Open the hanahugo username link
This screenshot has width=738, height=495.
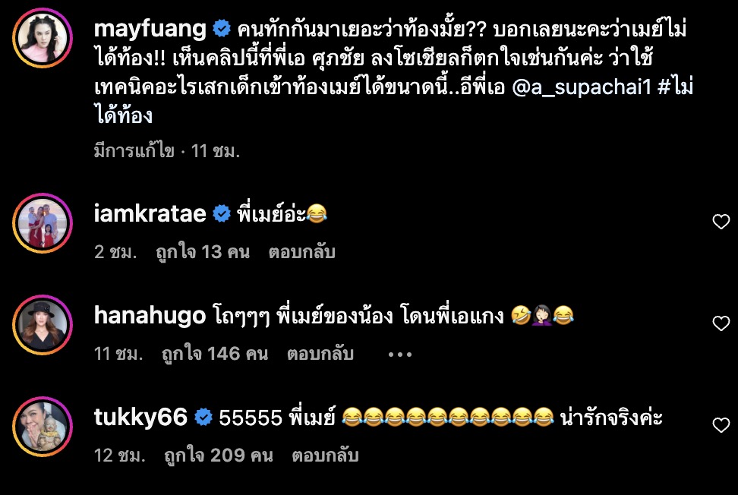(x=150, y=315)
